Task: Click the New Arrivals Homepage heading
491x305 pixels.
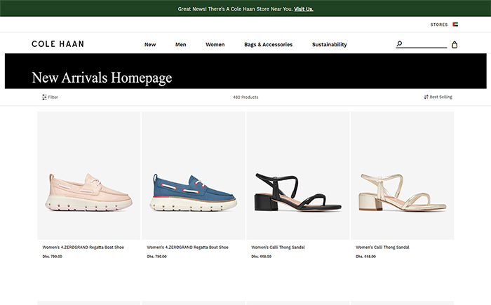Action: 102,78
